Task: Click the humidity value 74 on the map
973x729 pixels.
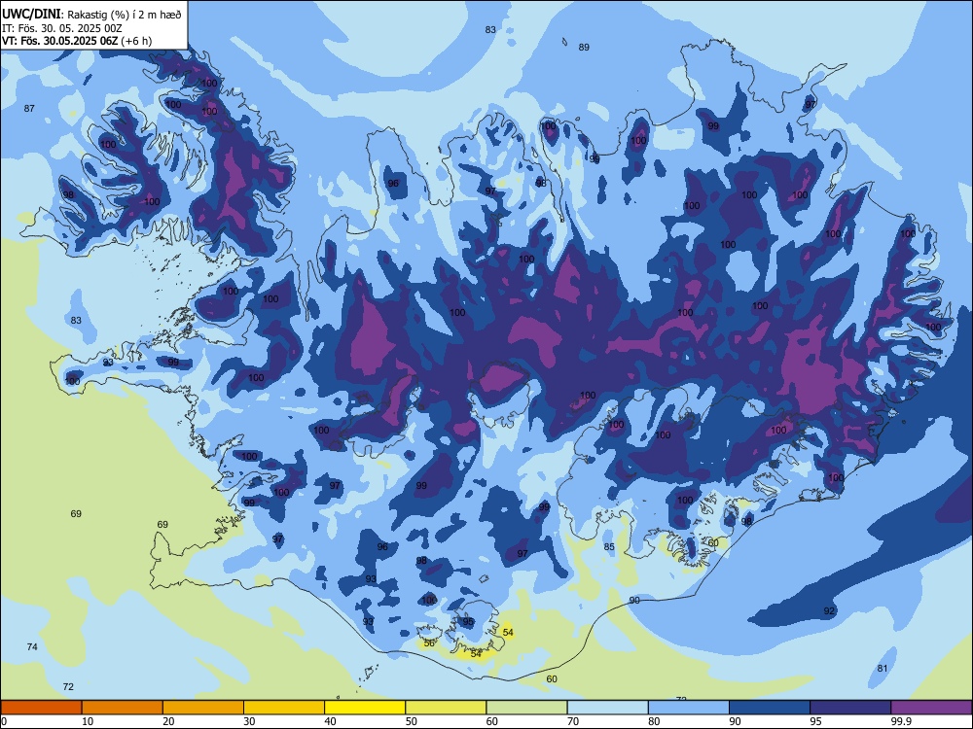Action: 32,647
